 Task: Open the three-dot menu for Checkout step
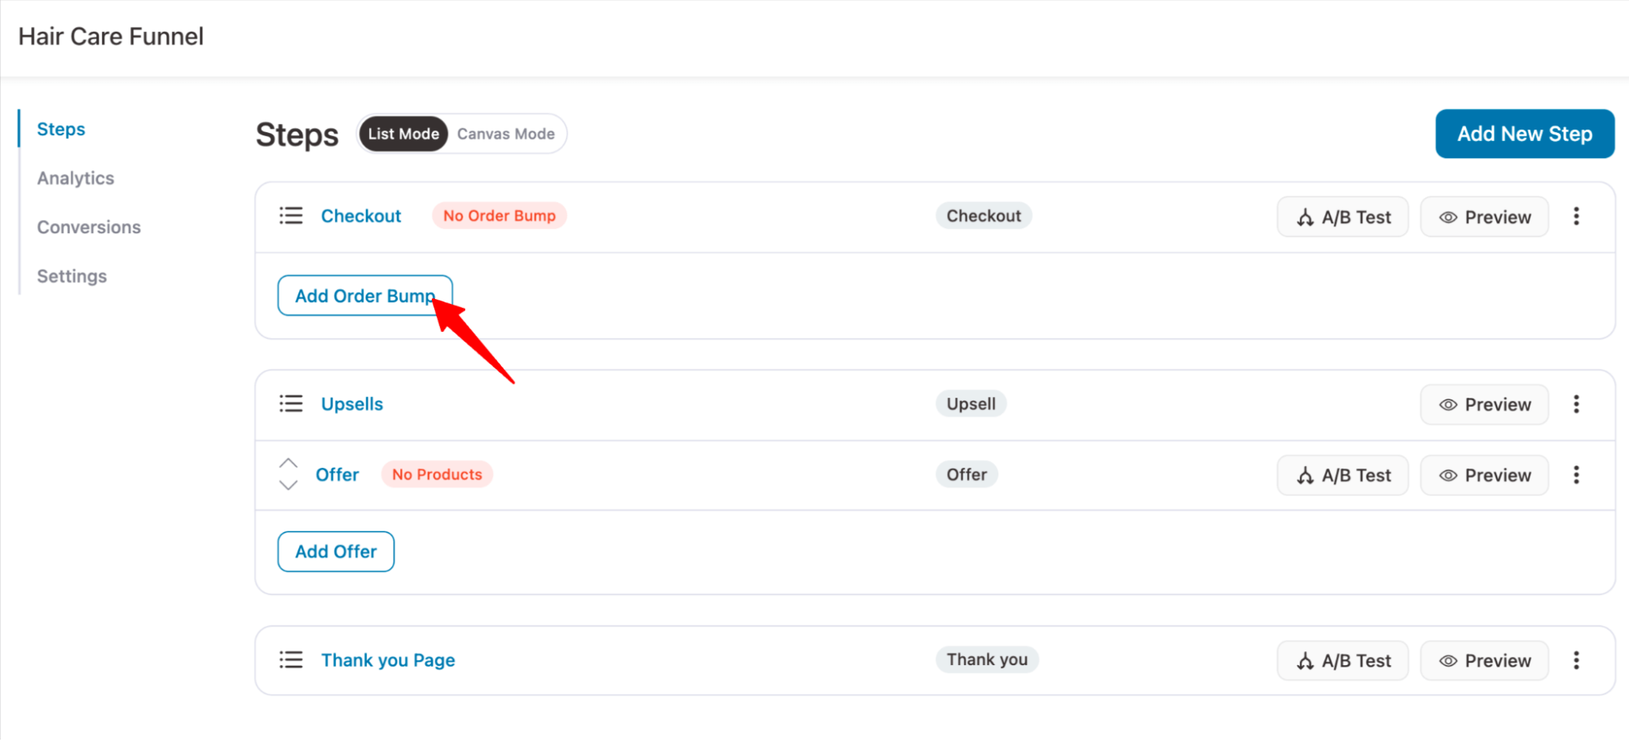point(1576,216)
